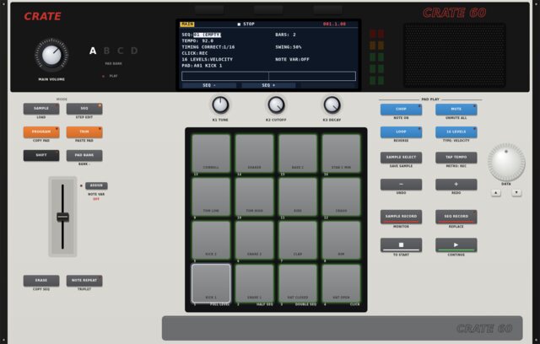Hit the TOM HIGH pad
The image size is (540, 344).
coord(255,196)
